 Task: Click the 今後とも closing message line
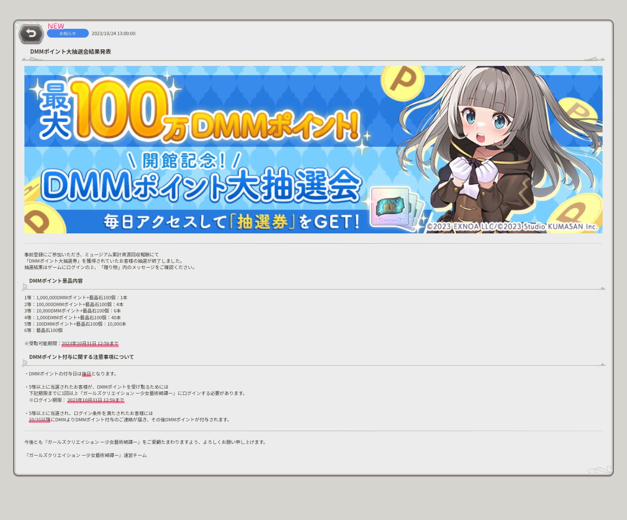click(x=146, y=442)
